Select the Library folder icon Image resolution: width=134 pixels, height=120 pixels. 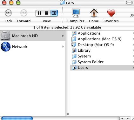coord(74,50)
